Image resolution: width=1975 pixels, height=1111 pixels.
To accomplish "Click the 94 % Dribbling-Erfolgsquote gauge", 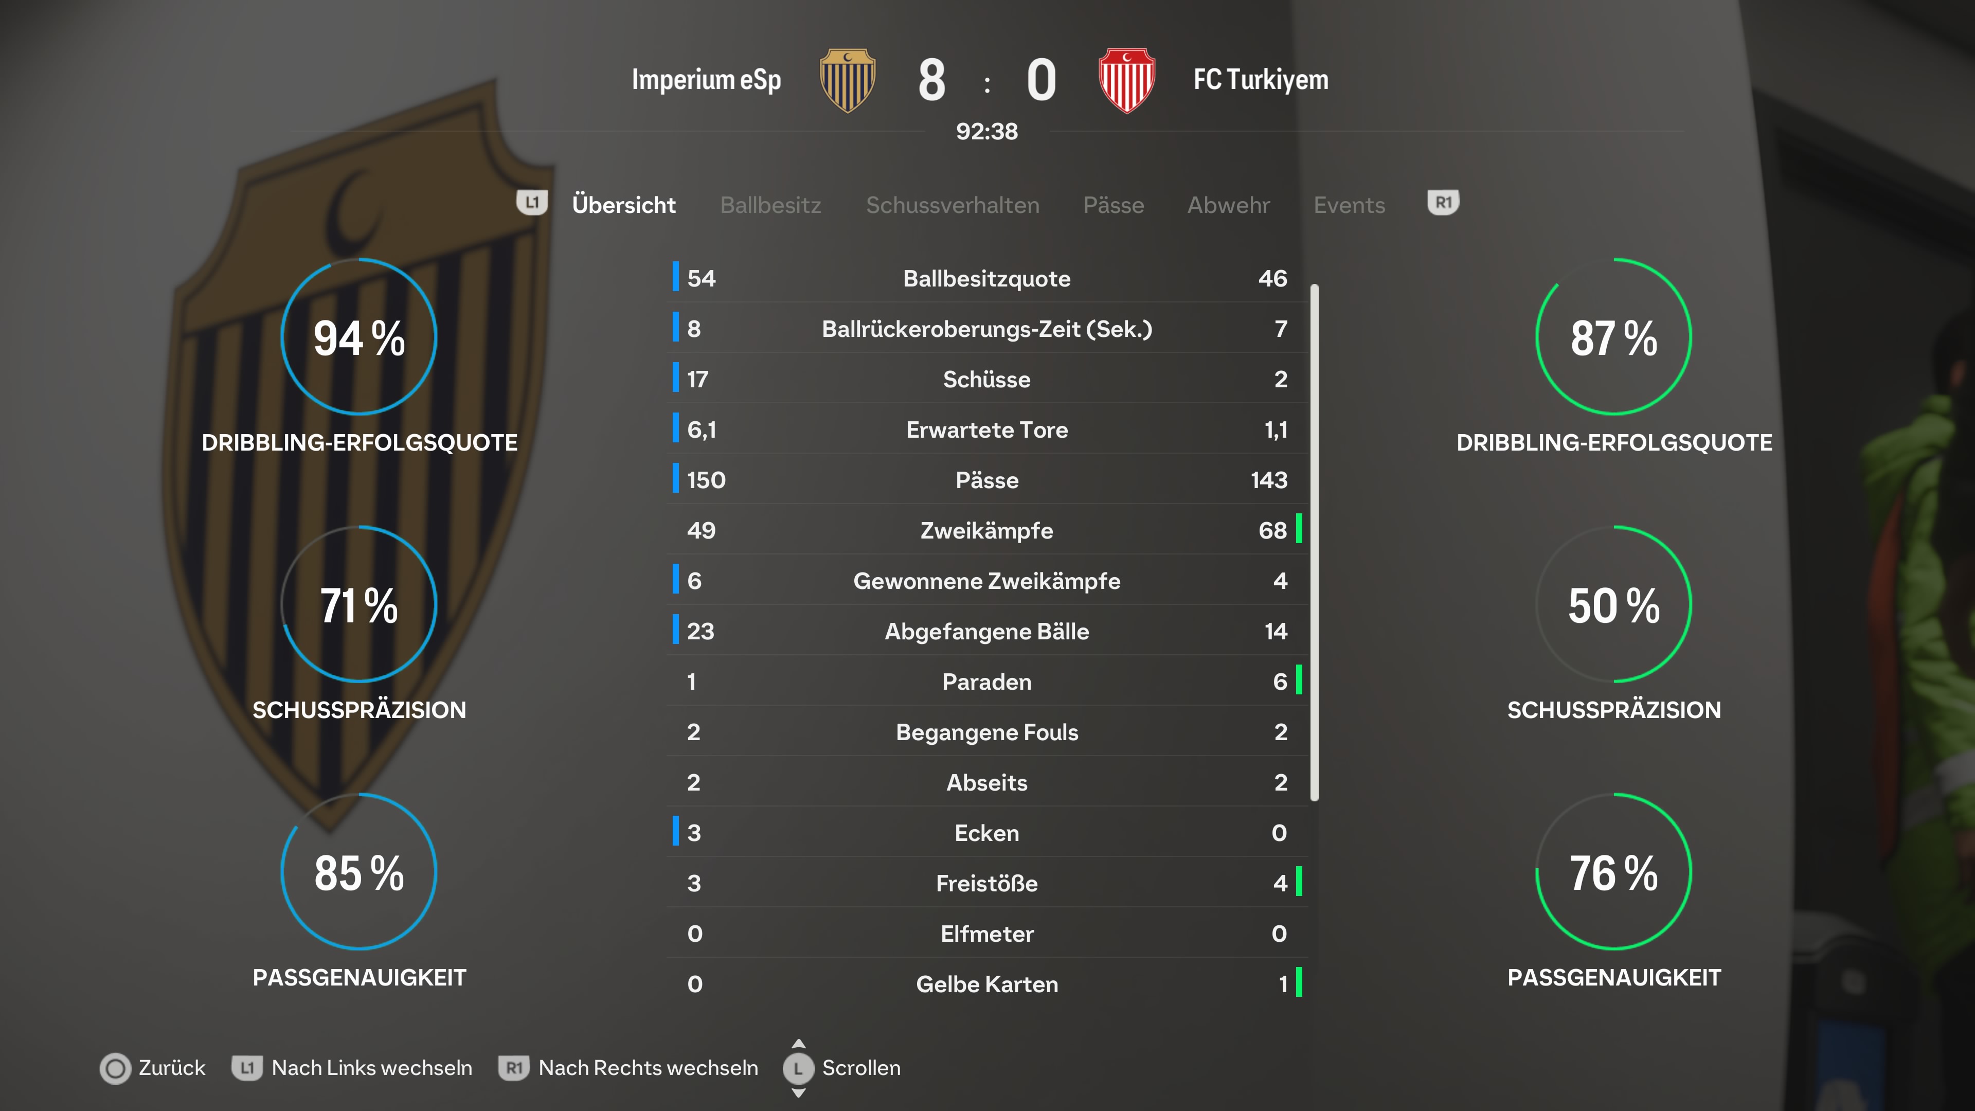I will 359,337.
